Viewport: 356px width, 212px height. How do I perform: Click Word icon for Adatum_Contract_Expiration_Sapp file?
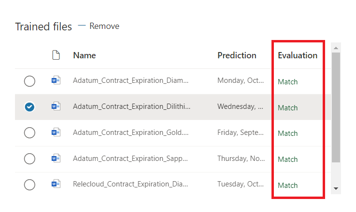(x=56, y=159)
